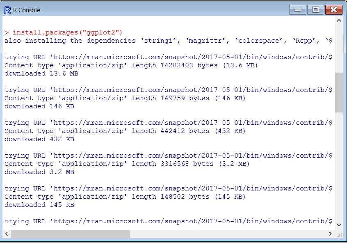Screen dimensions: 347x243
Task: Click the 'downloaded 13.6 MB' line
Action: pos(41,73)
